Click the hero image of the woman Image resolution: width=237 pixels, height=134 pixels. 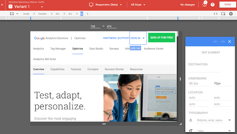point(140,98)
